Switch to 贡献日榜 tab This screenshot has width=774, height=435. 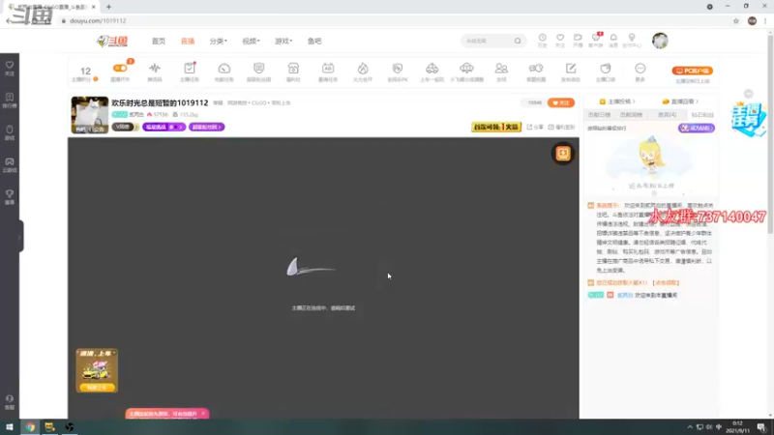(599, 115)
